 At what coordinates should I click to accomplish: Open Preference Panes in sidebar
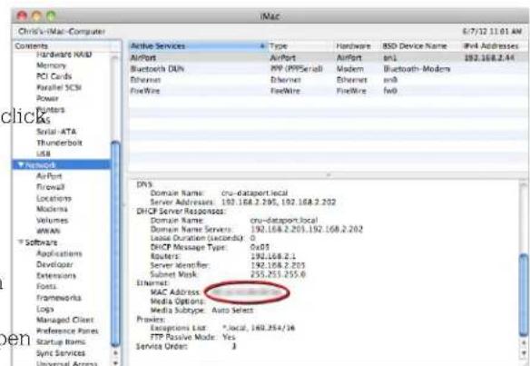67,331
